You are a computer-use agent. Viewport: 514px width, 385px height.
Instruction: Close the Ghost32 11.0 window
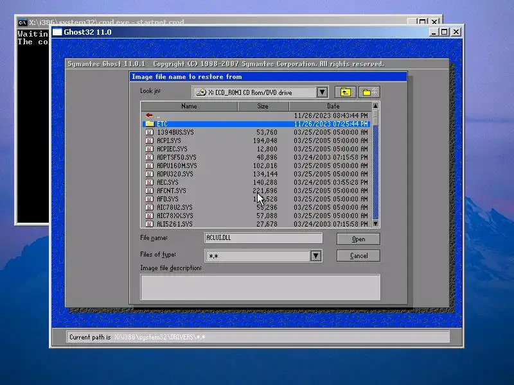point(456,32)
